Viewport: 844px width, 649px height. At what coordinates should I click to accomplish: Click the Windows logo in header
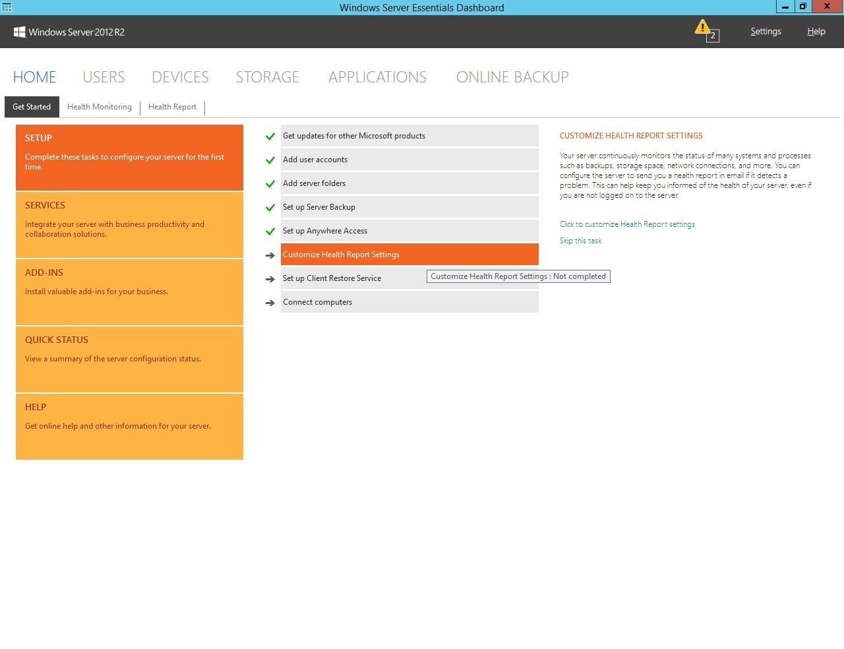point(19,32)
